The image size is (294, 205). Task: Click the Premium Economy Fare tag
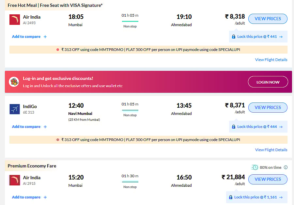(32, 166)
